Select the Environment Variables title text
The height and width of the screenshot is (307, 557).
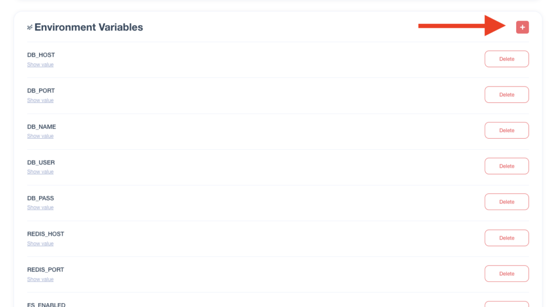(89, 27)
